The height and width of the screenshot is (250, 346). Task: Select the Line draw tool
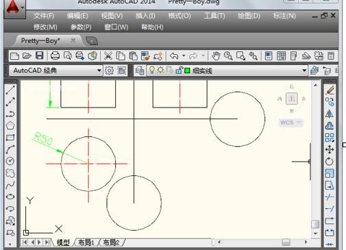10,90
